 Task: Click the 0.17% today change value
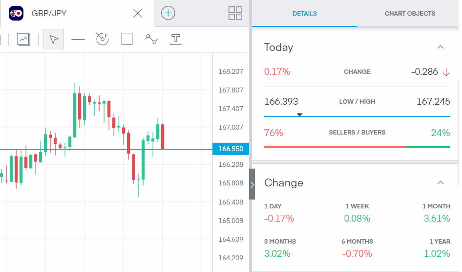click(277, 72)
